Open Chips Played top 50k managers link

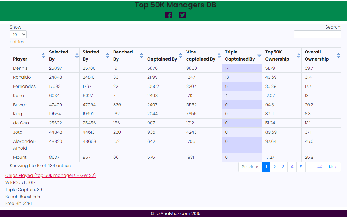pos(50,175)
